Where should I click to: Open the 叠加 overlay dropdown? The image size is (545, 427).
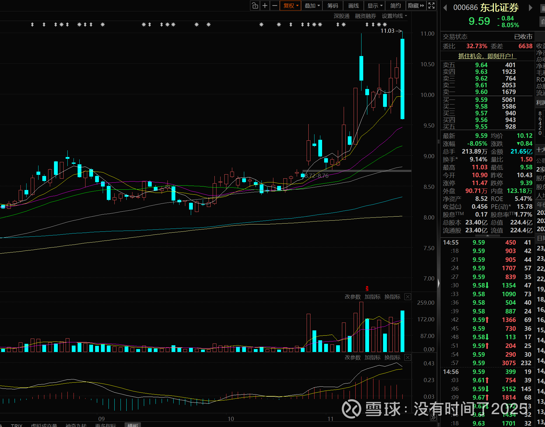[312, 6]
